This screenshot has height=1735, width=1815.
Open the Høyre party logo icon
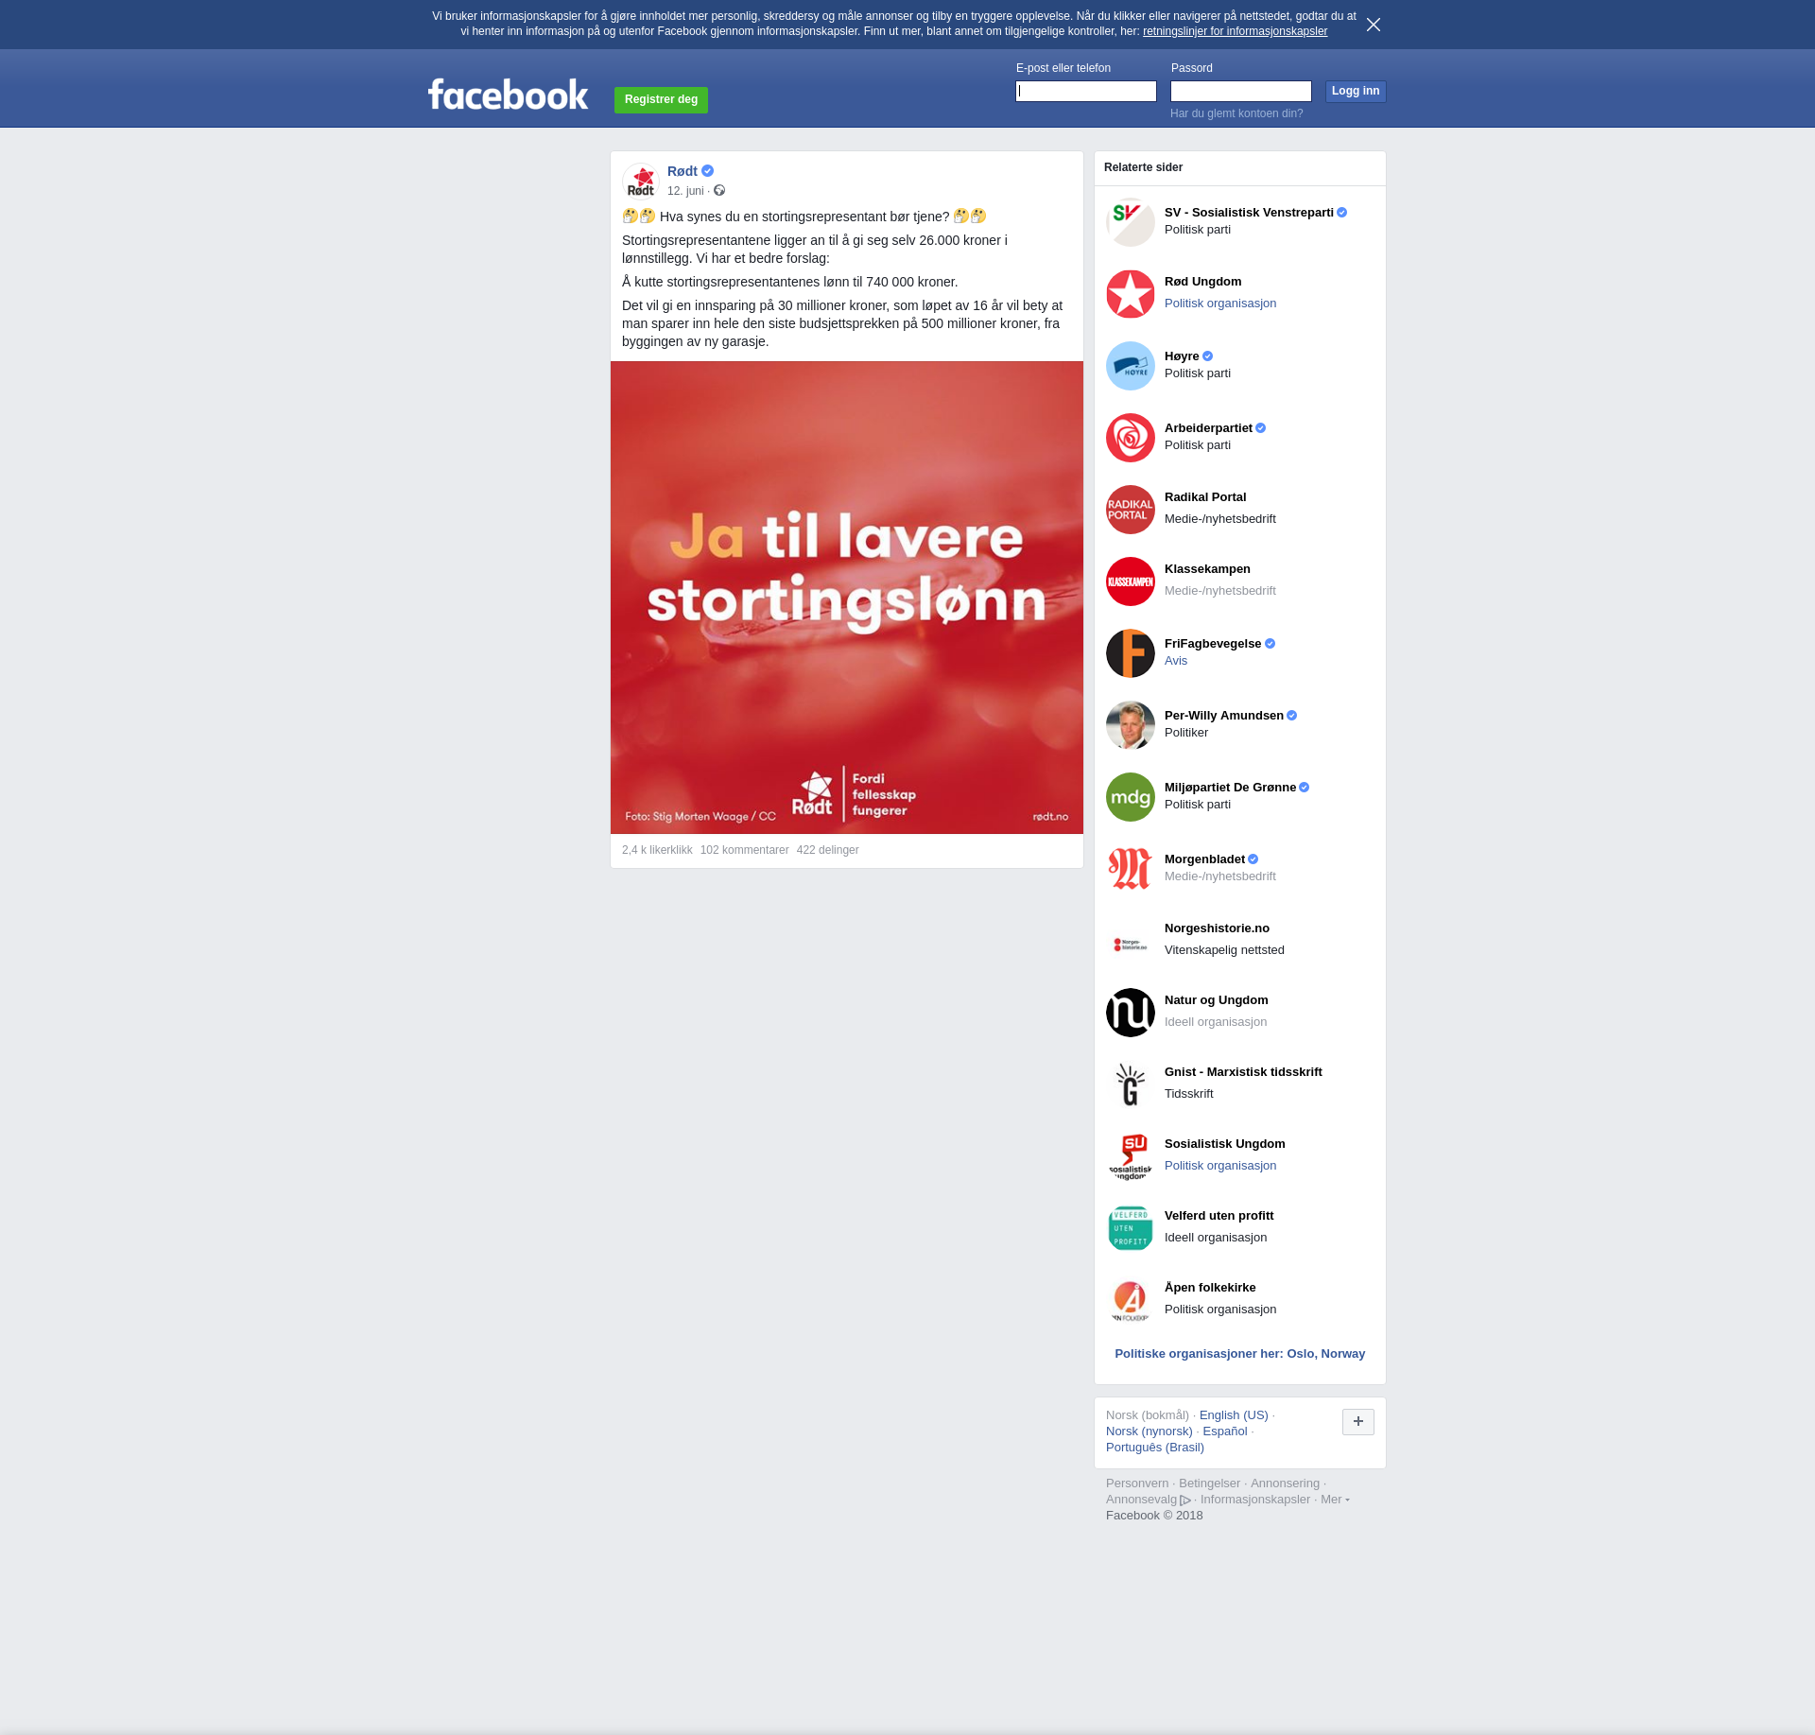tap(1130, 366)
